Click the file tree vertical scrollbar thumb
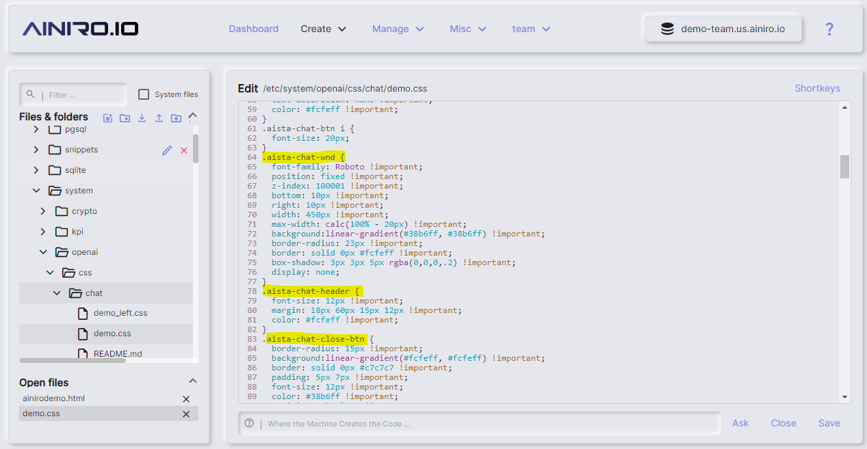The width and height of the screenshot is (867, 449). (x=196, y=148)
